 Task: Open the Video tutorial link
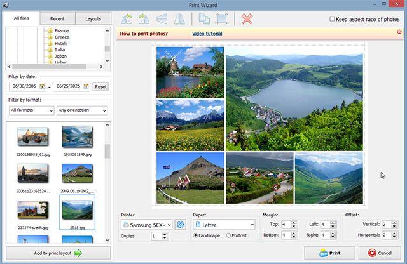tap(207, 34)
